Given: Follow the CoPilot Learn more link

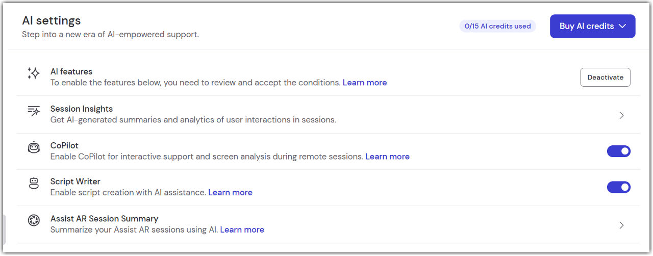Looking at the screenshot, I should click(x=387, y=157).
